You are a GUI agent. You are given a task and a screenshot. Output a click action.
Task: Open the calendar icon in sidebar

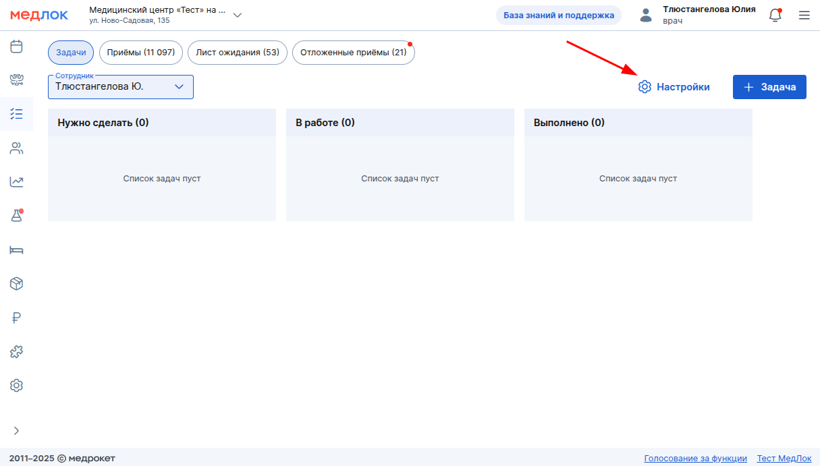16,47
